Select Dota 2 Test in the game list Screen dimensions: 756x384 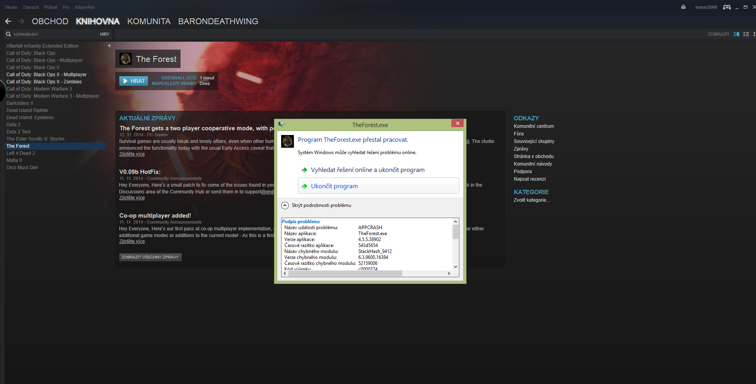click(x=18, y=132)
